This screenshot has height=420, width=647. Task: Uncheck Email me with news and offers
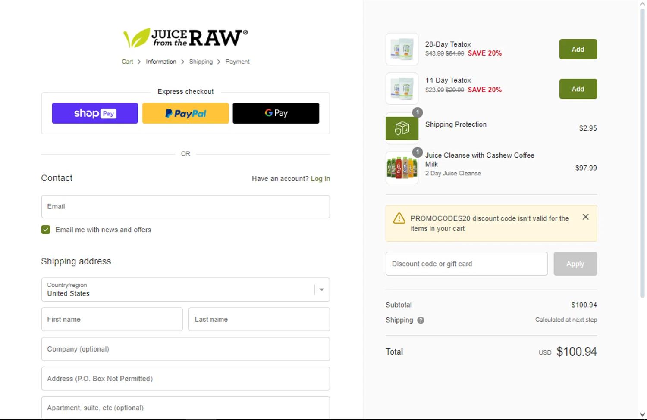(x=46, y=230)
